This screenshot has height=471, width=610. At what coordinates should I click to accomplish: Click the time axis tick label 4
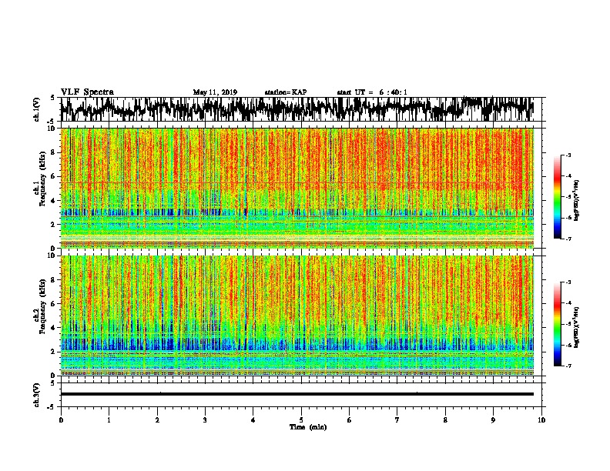coord(253,420)
